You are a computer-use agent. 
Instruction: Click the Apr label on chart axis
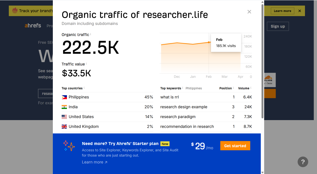click(x=241, y=77)
